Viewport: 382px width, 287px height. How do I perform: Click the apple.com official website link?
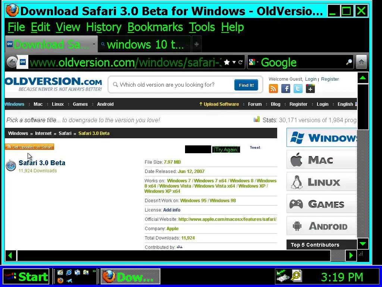227,219
